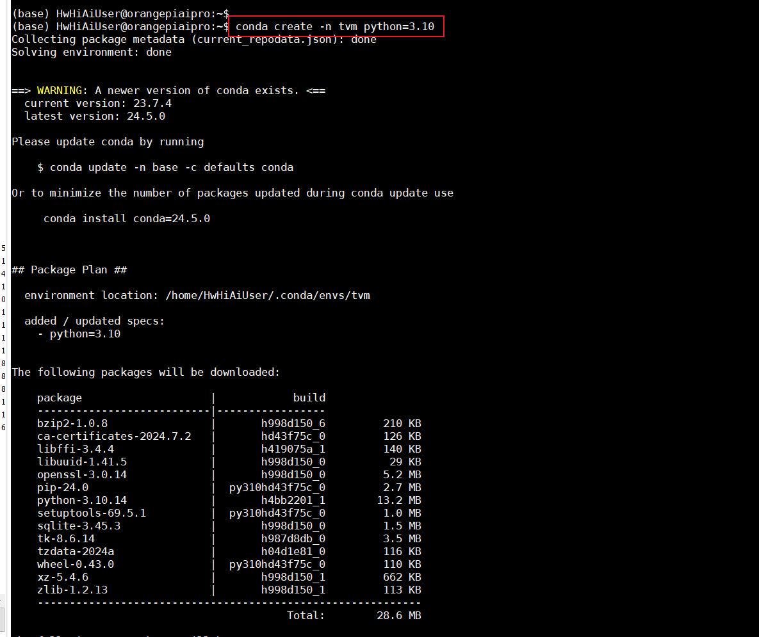Image resolution: width=759 pixels, height=637 pixels.
Task: Click package name pip-24.0
Action: click(x=63, y=488)
